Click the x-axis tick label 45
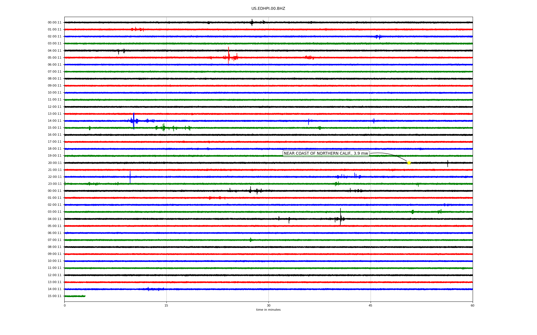The width and height of the screenshot is (537, 335). tap(371, 305)
